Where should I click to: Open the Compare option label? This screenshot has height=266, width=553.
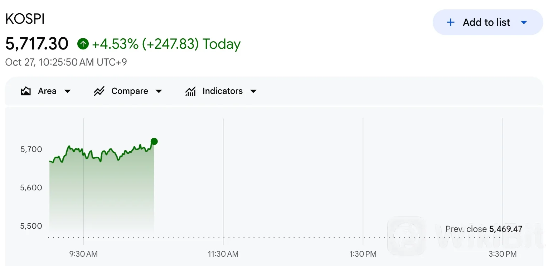pyautogui.click(x=130, y=91)
